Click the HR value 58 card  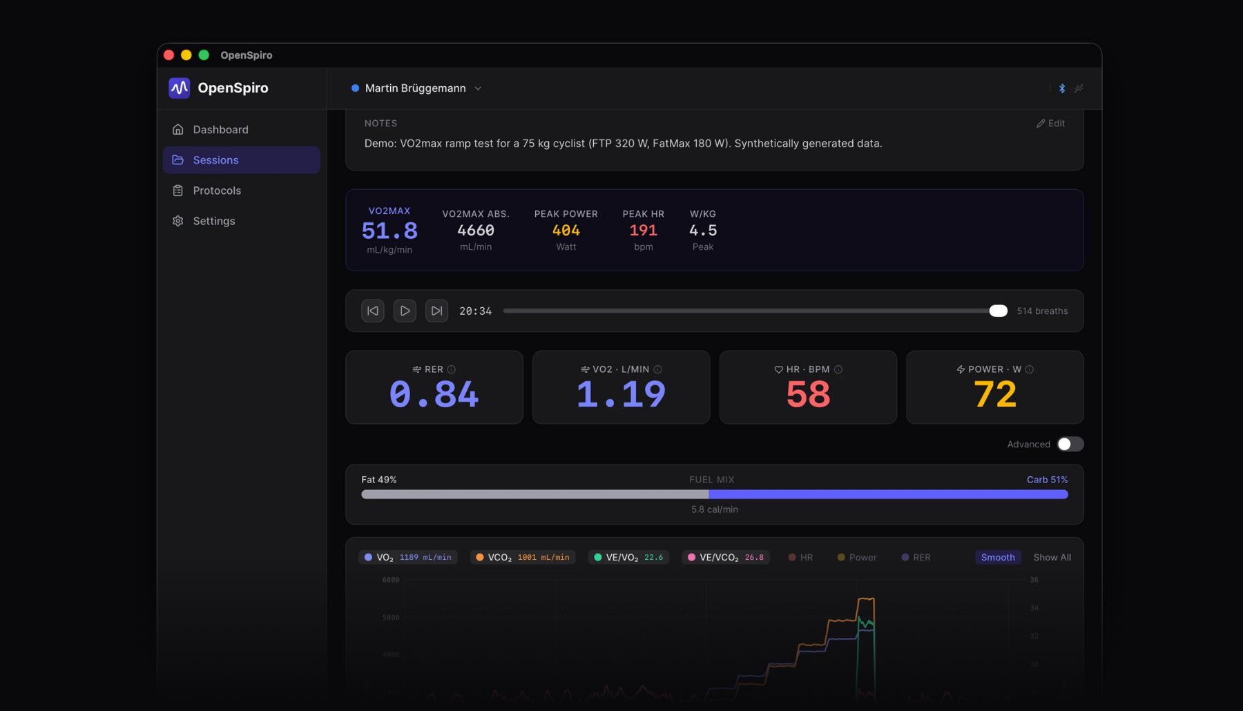tap(808, 387)
